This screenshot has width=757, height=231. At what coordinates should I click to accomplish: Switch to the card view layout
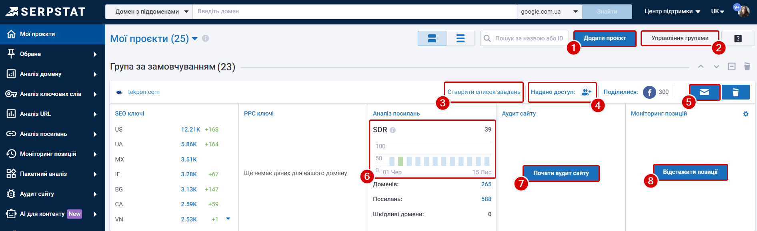click(x=432, y=38)
